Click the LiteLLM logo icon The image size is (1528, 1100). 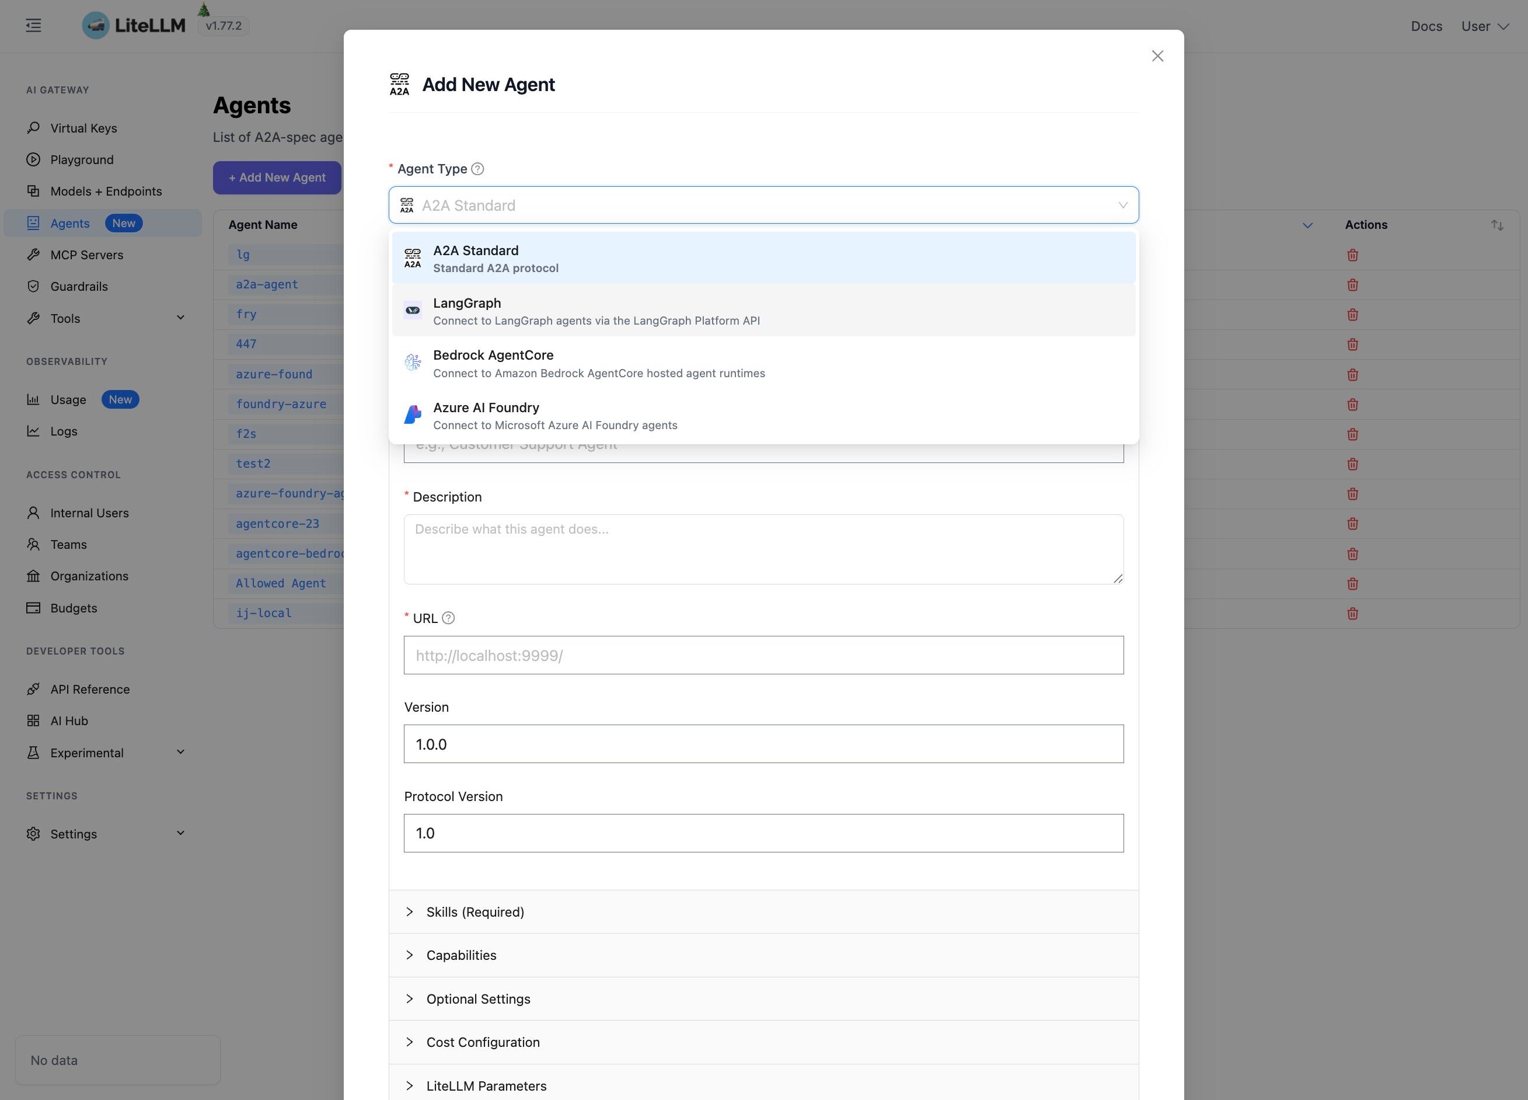[96, 26]
